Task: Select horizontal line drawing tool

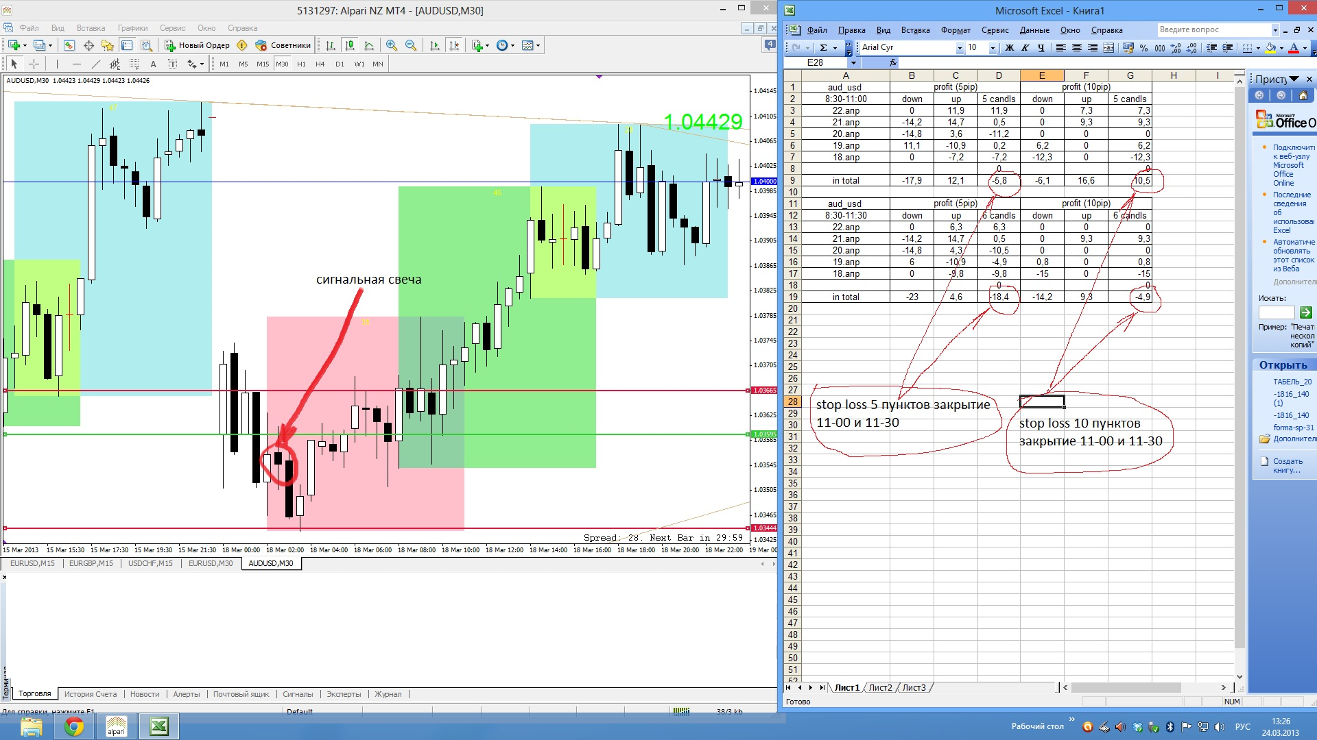Action: [x=76, y=64]
